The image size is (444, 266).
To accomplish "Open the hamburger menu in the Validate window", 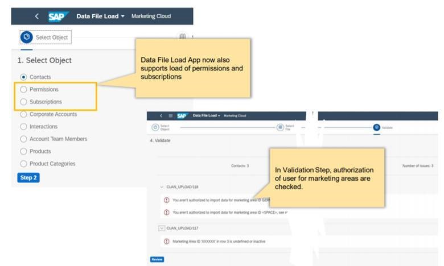I will (x=170, y=115).
